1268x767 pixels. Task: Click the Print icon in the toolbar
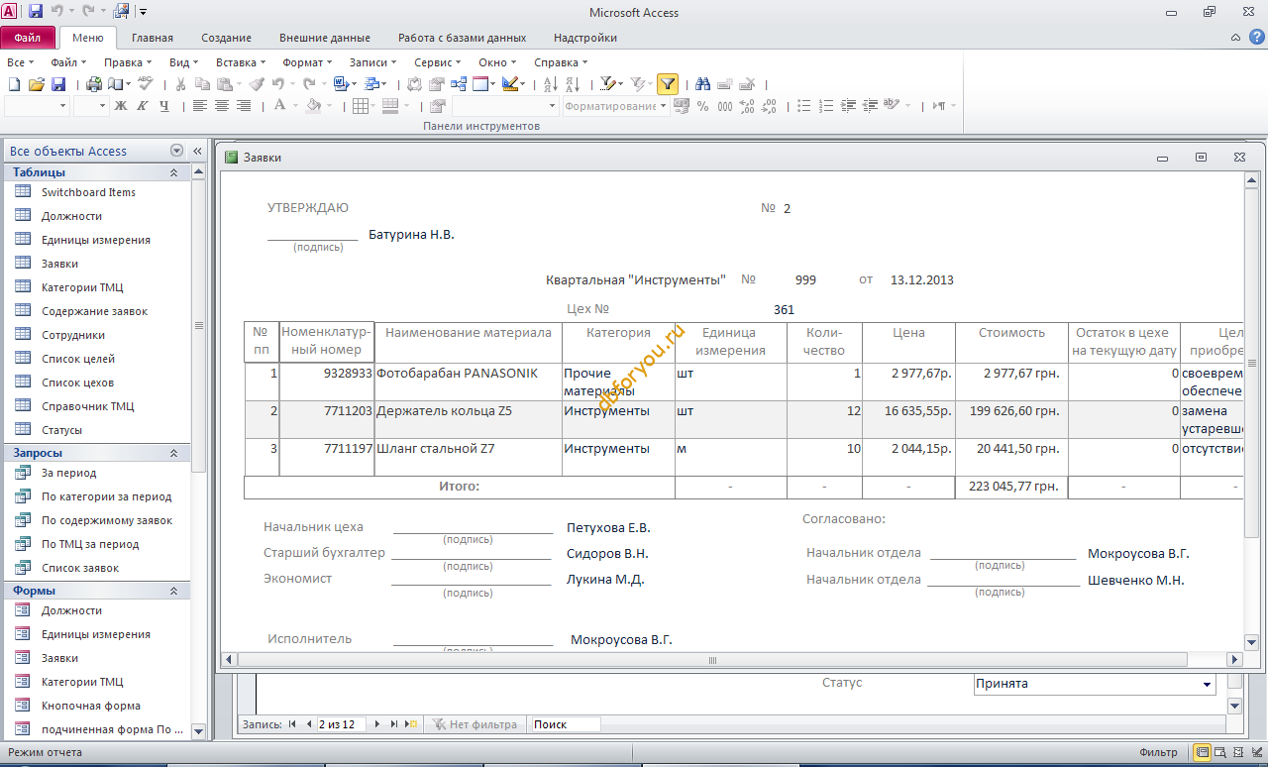tap(93, 84)
